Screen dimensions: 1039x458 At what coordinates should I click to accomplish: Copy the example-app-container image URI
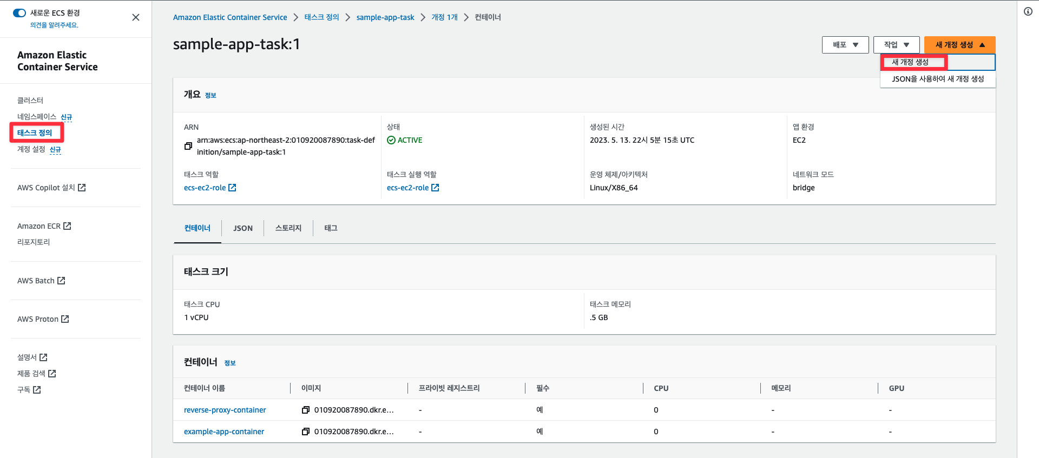(306, 432)
